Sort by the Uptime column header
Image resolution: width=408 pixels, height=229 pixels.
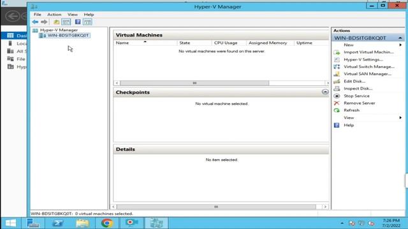pos(311,43)
